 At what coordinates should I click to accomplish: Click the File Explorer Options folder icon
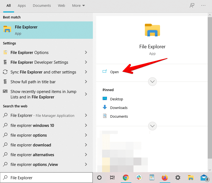[5, 52]
